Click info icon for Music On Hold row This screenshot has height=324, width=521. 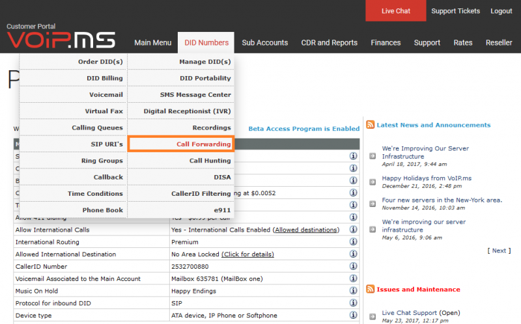pyautogui.click(x=353, y=291)
